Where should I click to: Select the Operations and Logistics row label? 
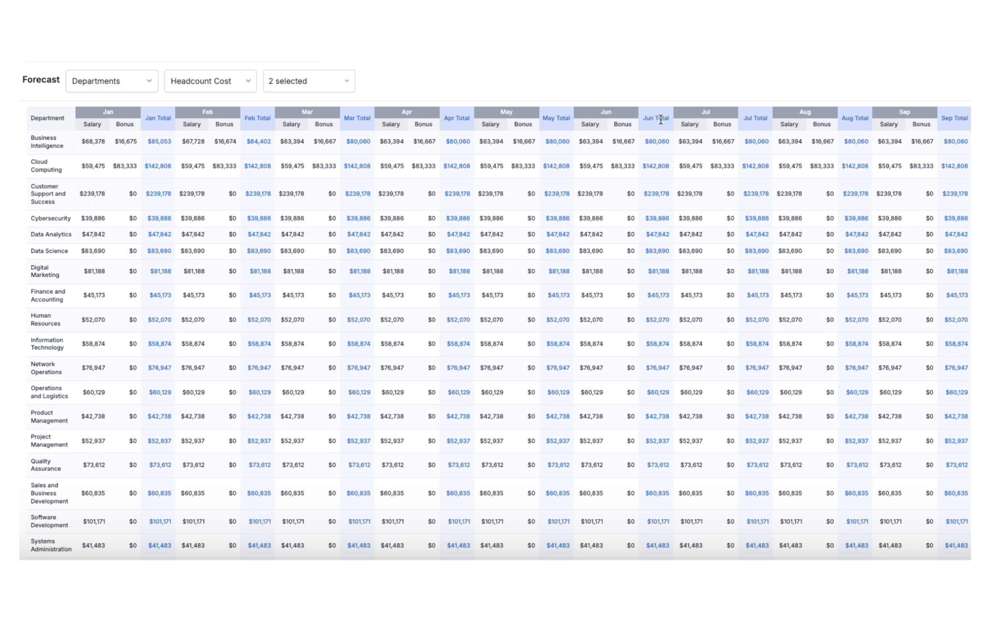point(49,392)
